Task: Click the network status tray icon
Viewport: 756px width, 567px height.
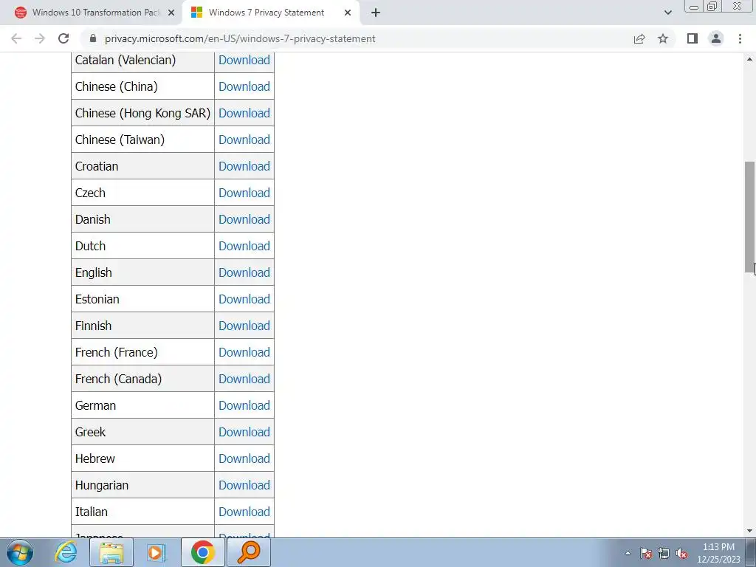Action: click(x=664, y=553)
